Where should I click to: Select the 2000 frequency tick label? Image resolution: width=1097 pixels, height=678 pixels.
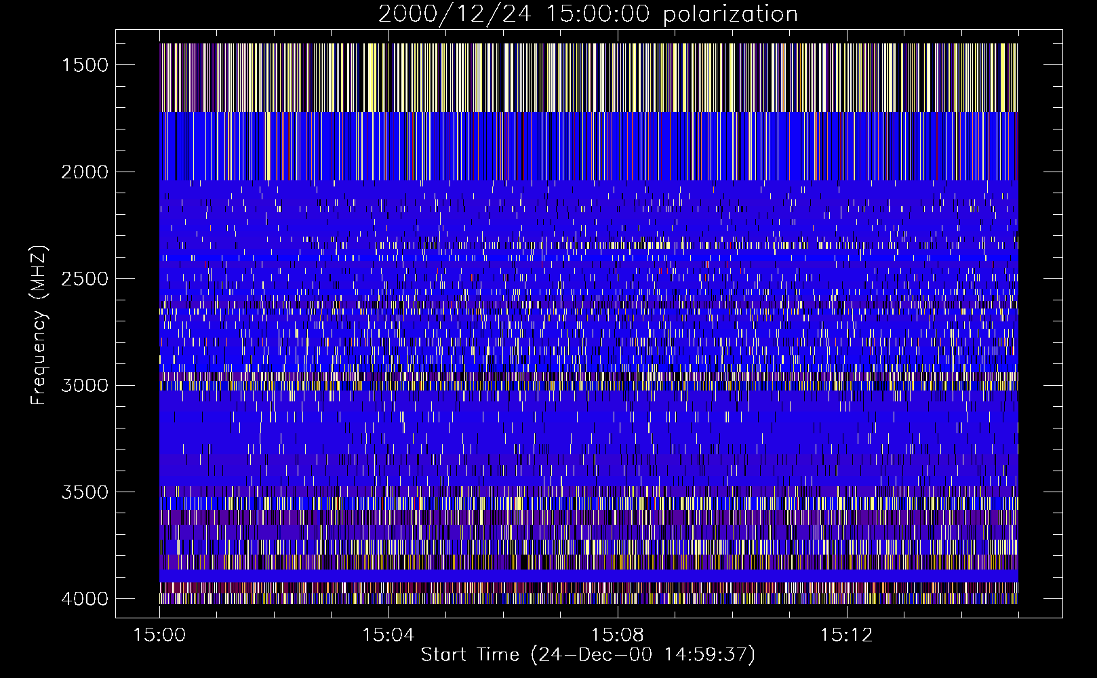click(85, 172)
